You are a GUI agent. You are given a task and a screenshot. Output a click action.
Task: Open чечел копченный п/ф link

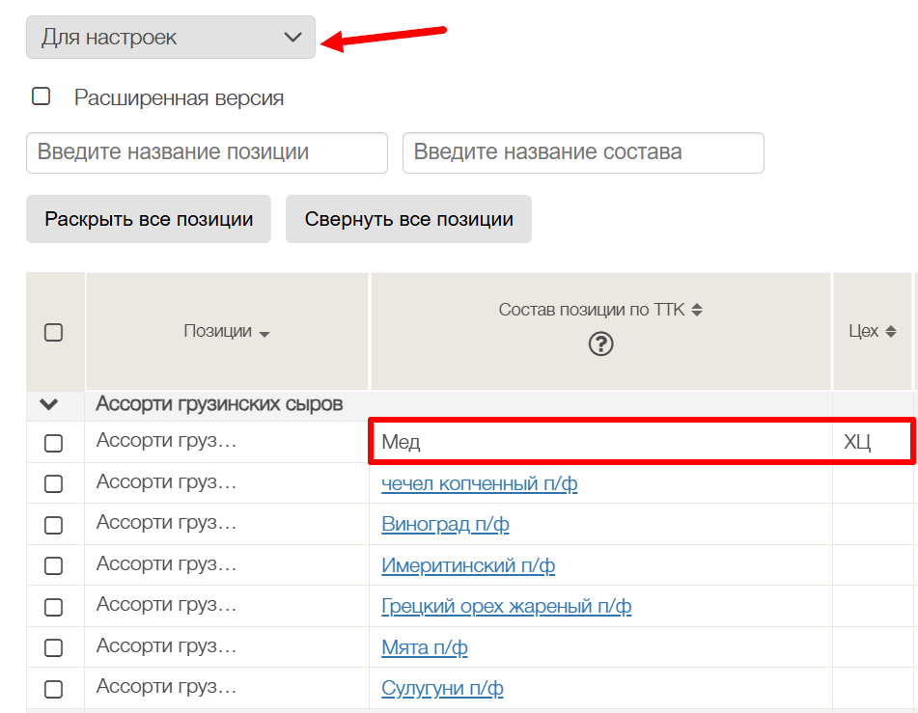(480, 483)
